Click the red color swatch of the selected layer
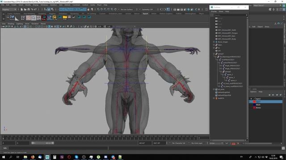This screenshot has height=160, width=286. [254, 102]
